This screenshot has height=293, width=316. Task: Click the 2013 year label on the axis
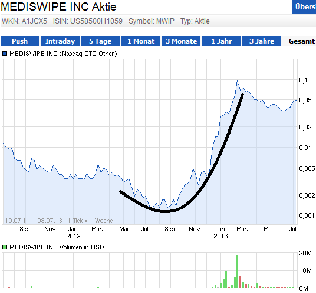(220, 236)
